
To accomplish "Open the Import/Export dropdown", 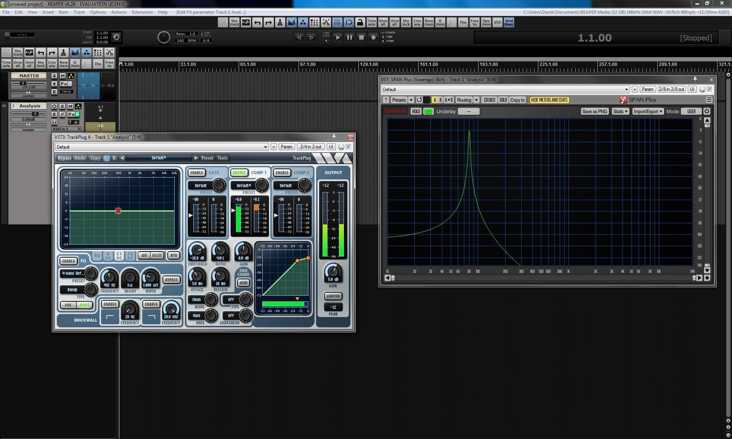I will (x=648, y=111).
